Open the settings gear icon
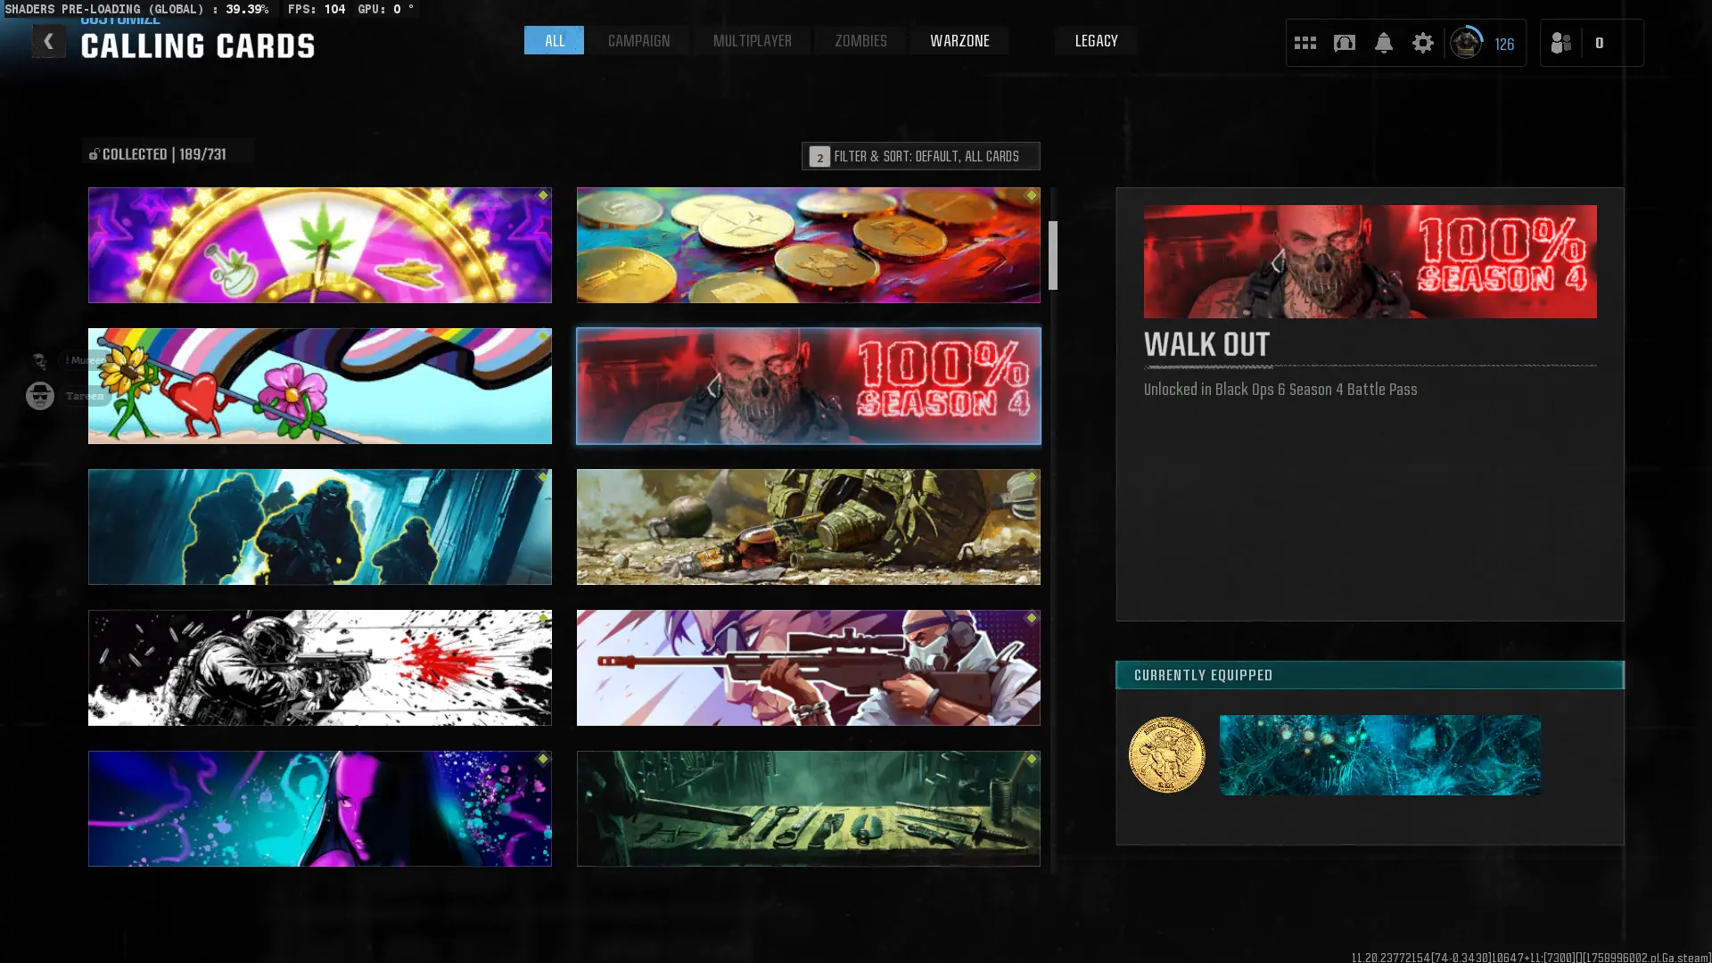The image size is (1712, 963). coord(1422,43)
